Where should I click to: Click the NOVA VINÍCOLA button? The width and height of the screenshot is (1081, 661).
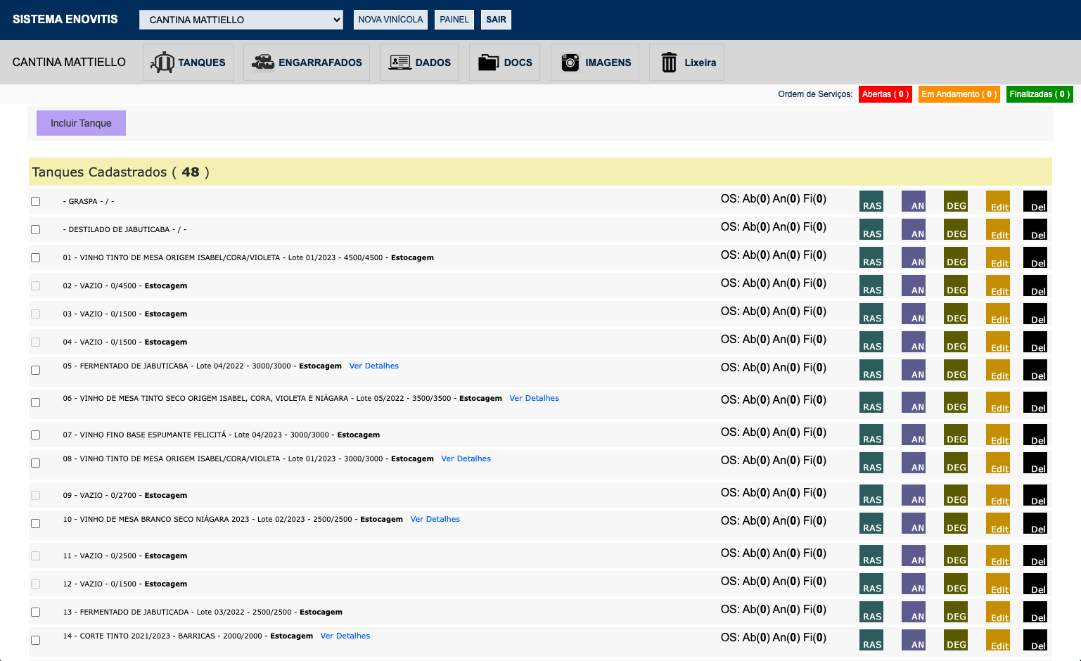[390, 20]
